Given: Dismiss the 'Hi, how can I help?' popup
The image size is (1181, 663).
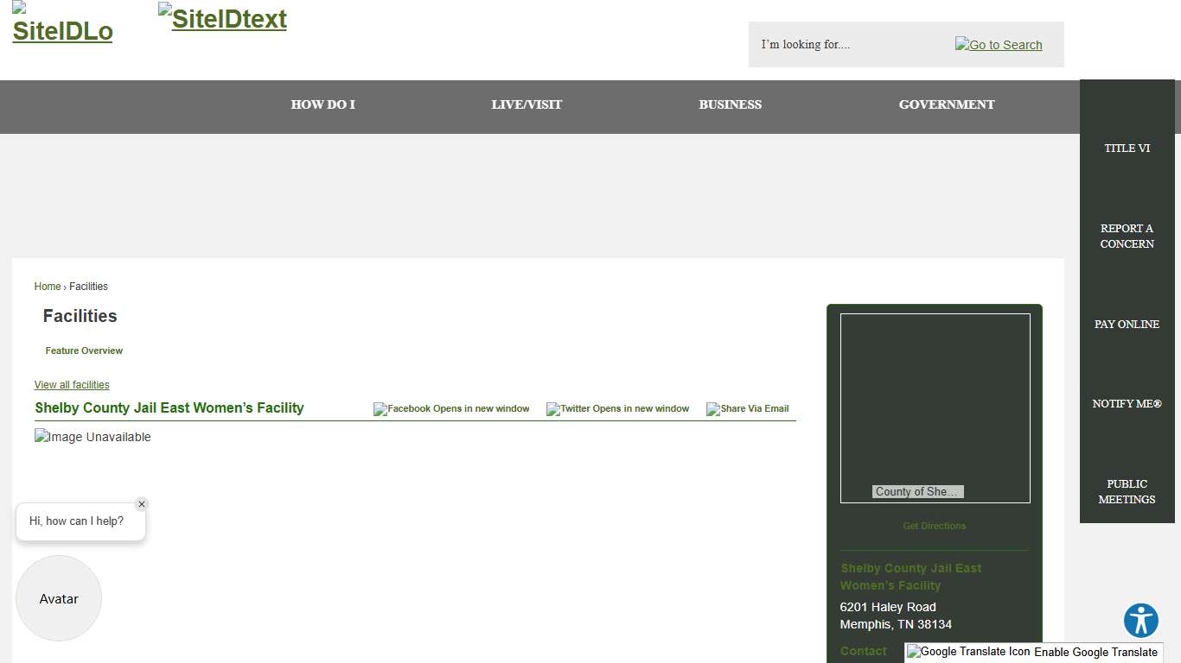Looking at the screenshot, I should pos(142,504).
